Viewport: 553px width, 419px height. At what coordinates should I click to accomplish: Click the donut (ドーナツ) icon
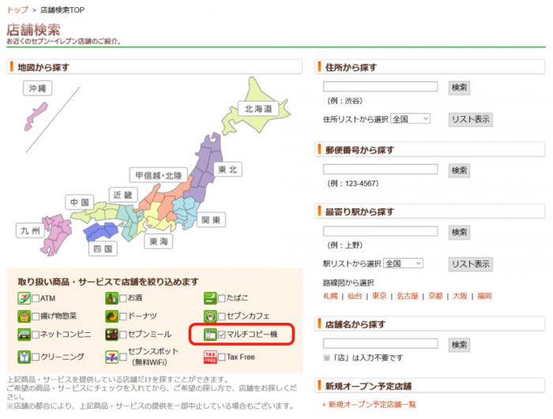111,316
